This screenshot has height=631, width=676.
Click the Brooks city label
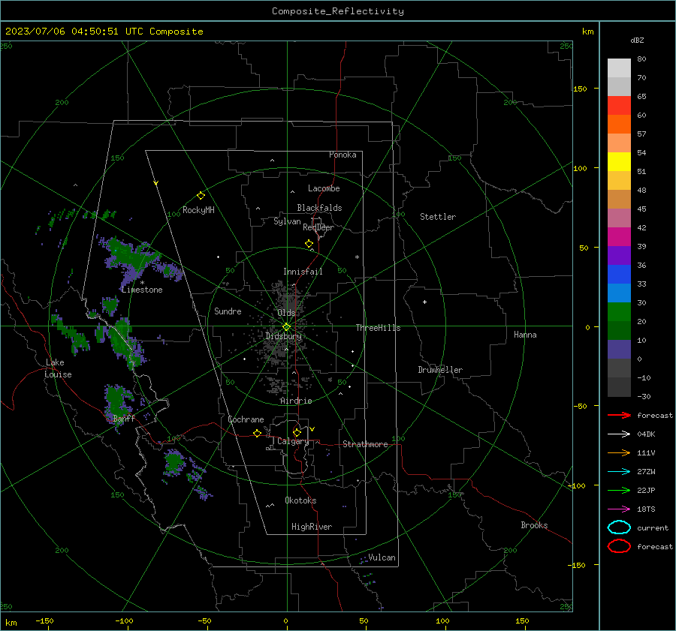534,525
